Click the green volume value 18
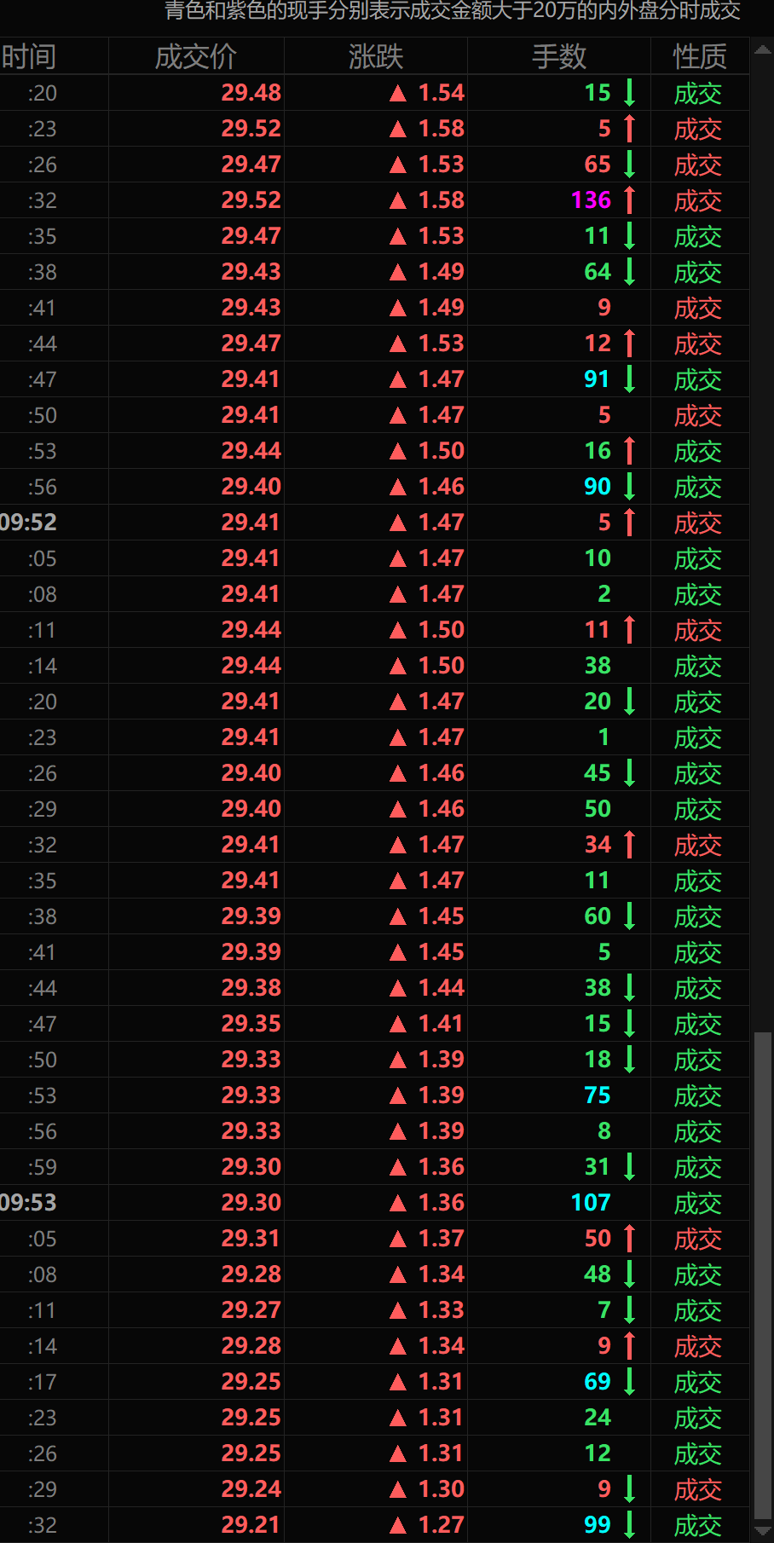774x1543 pixels. click(x=598, y=1060)
